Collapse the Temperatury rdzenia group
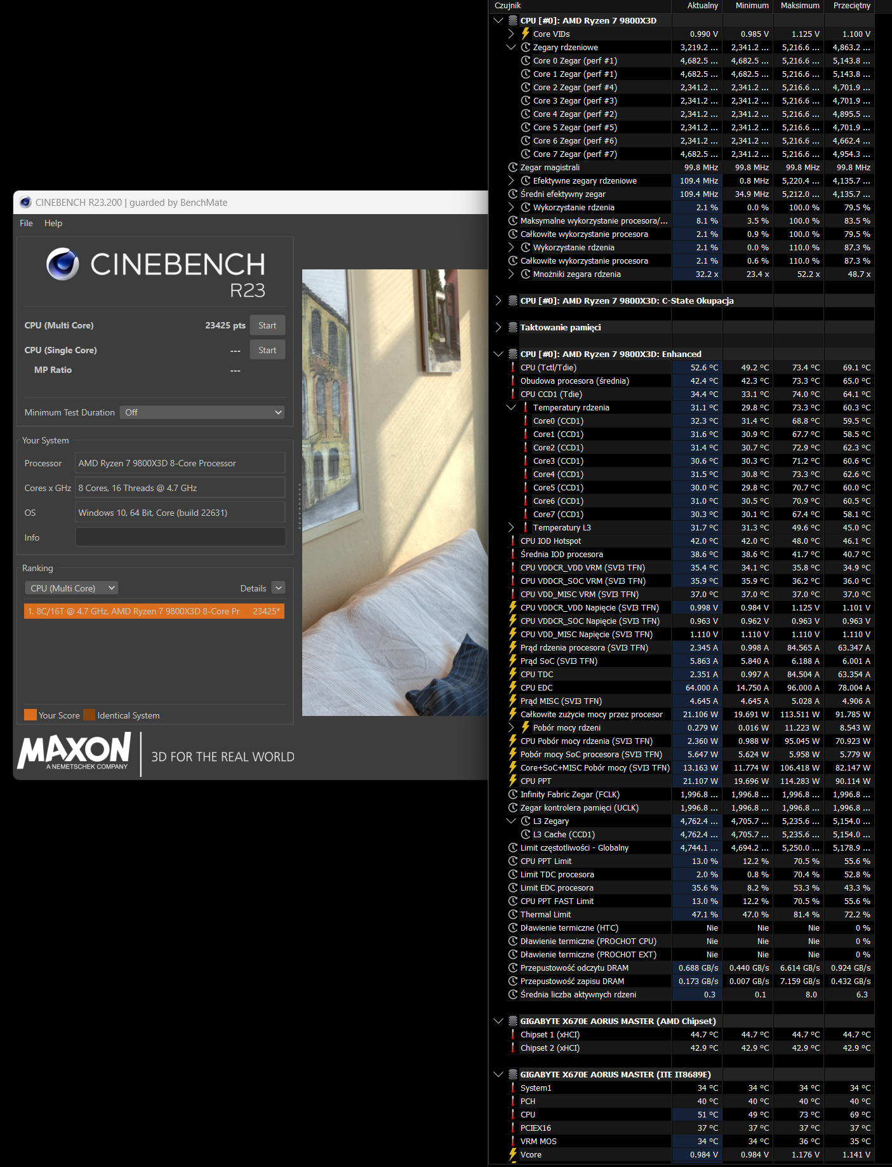The image size is (892, 1167). point(511,407)
